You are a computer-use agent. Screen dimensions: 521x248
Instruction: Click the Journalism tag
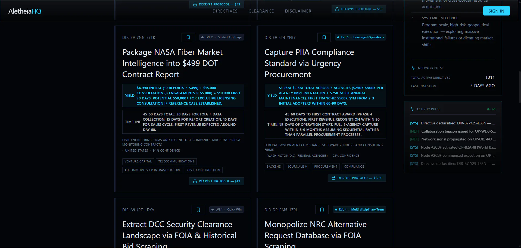tap(298, 167)
